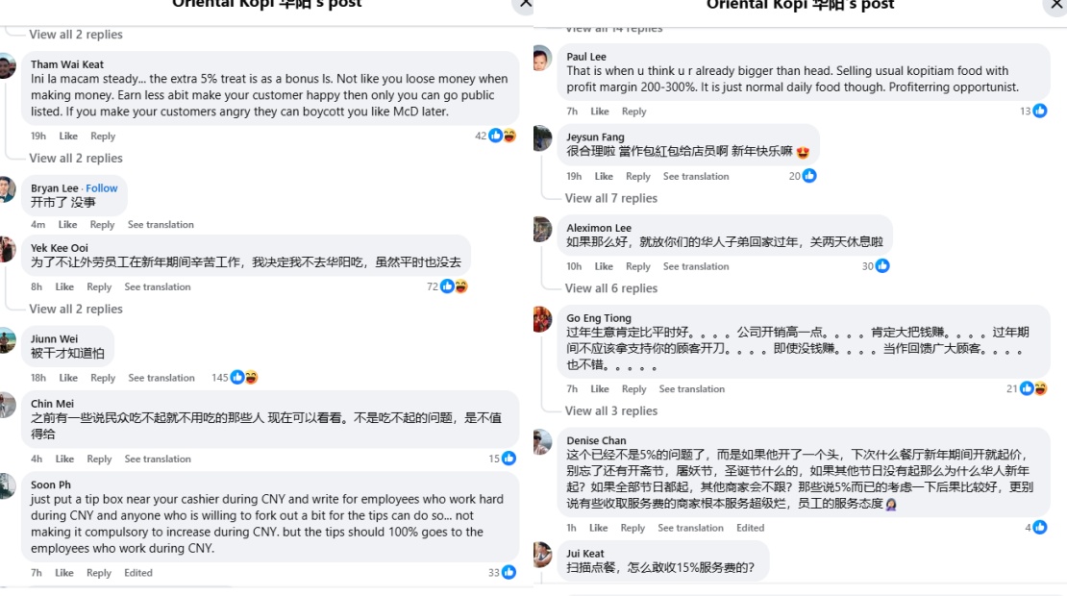See the translation of Aleximon Lee's comment

[695, 266]
